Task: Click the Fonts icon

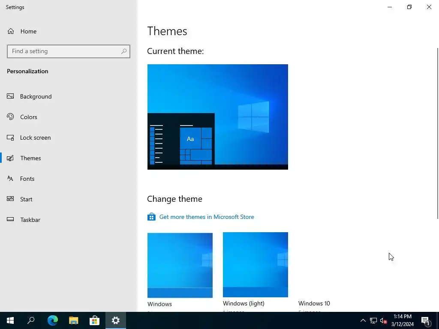Action: 10,179
